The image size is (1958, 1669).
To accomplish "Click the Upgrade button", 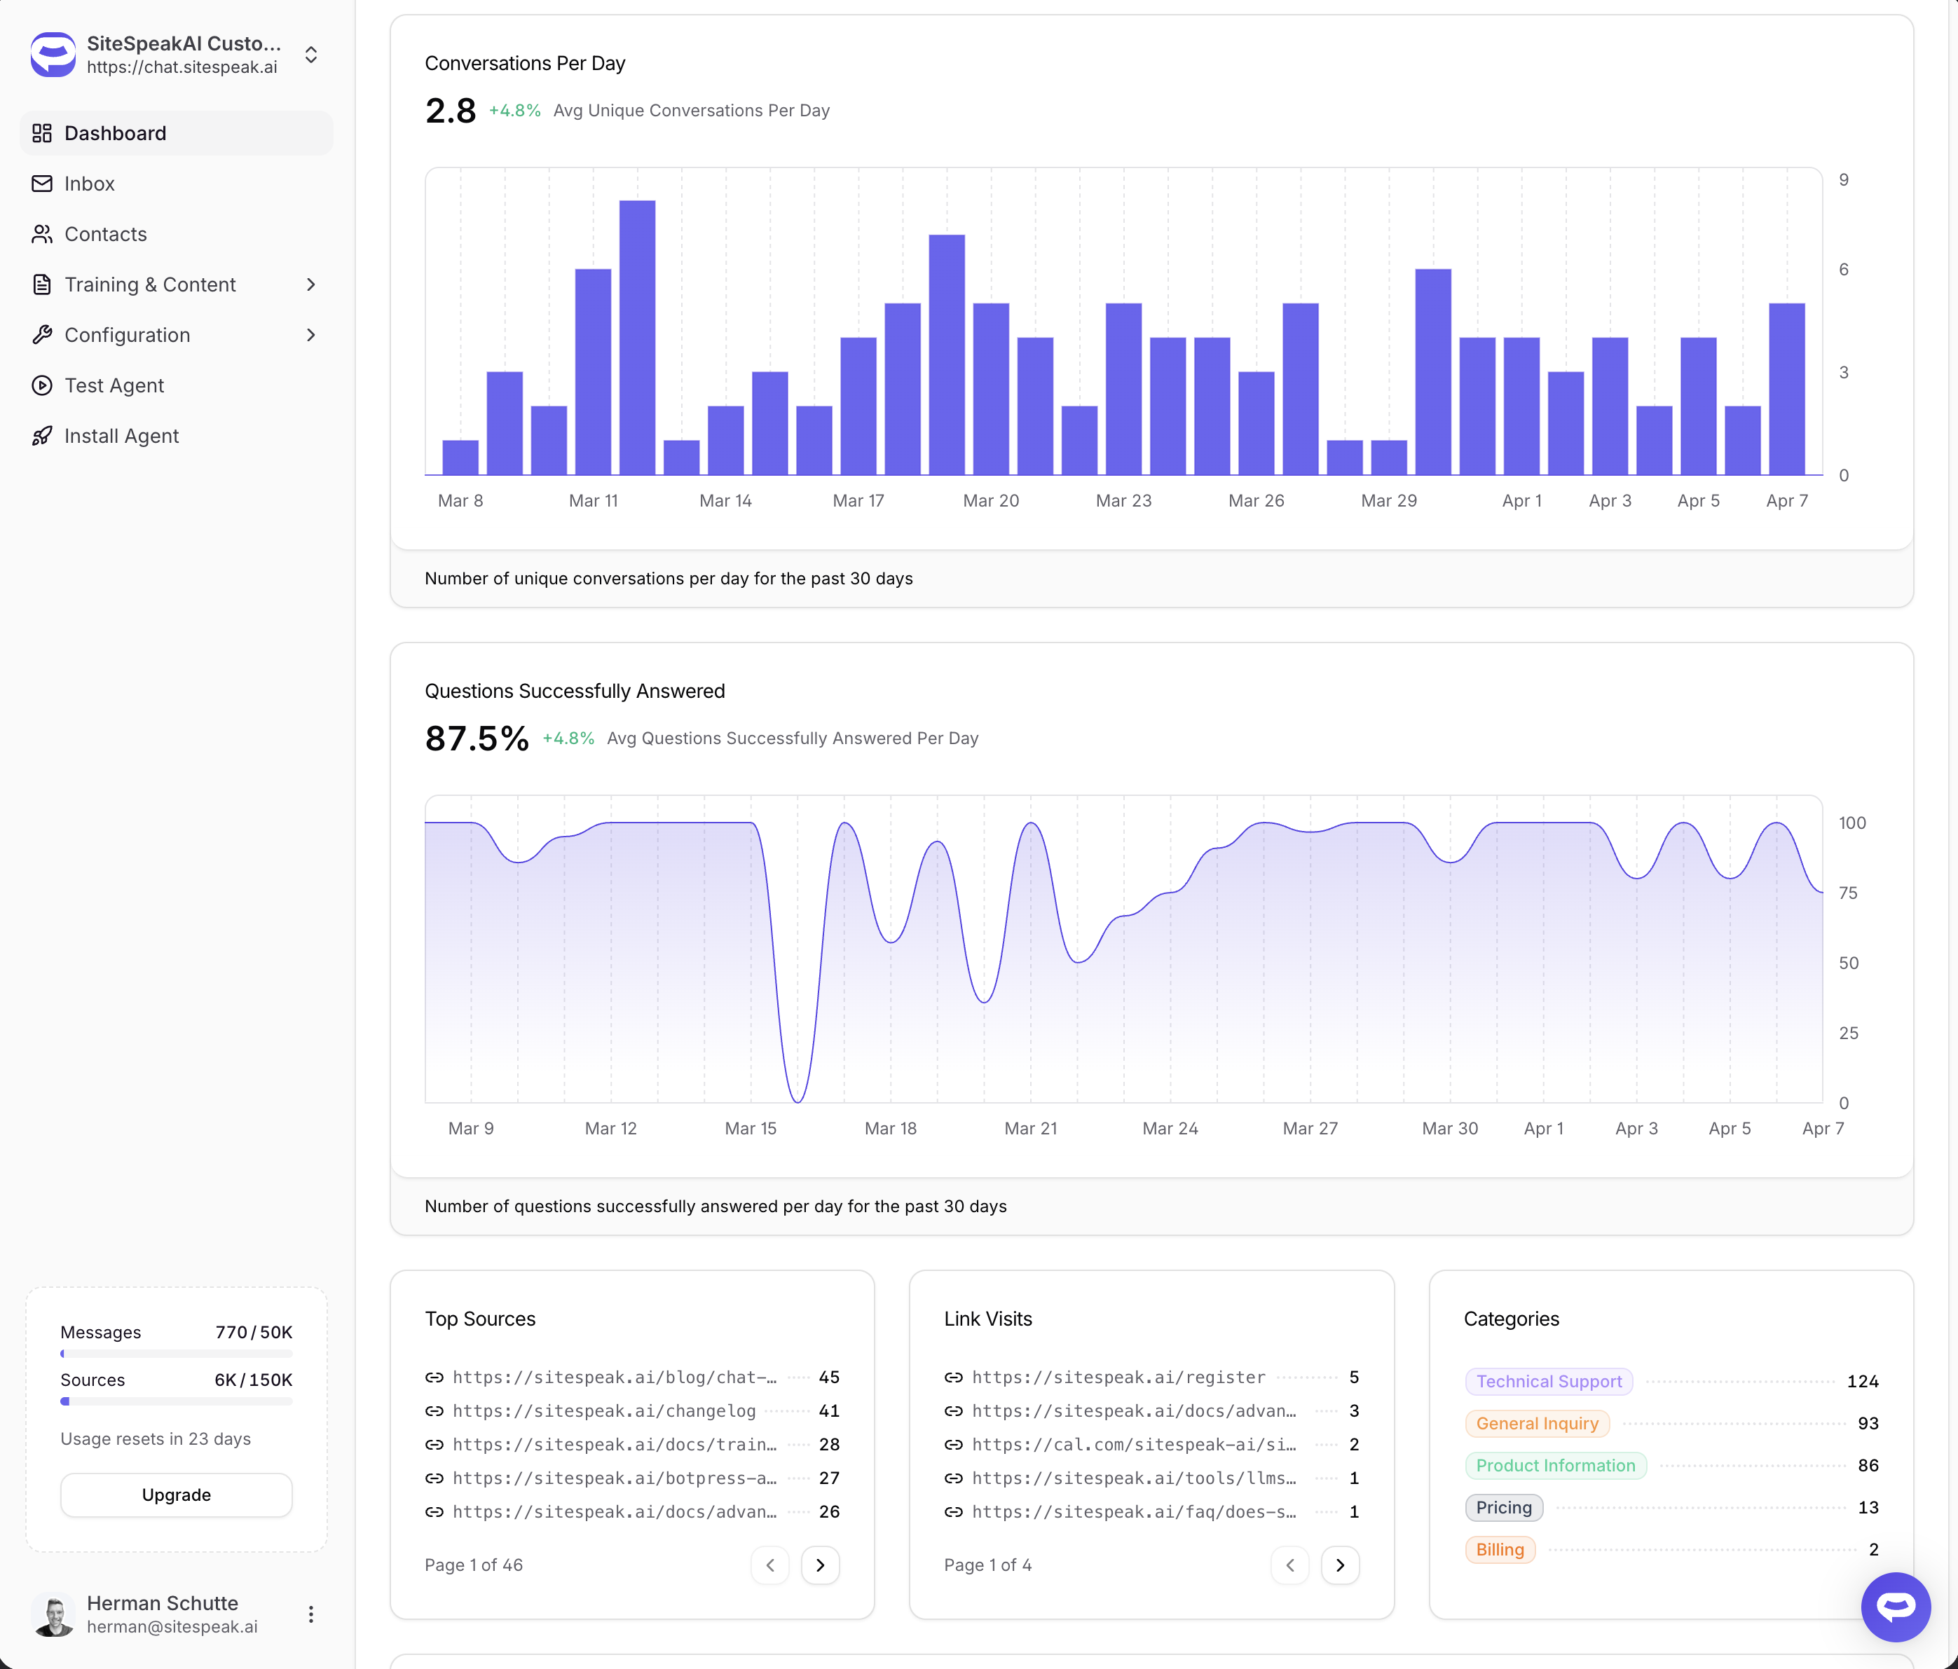I will coord(177,1495).
